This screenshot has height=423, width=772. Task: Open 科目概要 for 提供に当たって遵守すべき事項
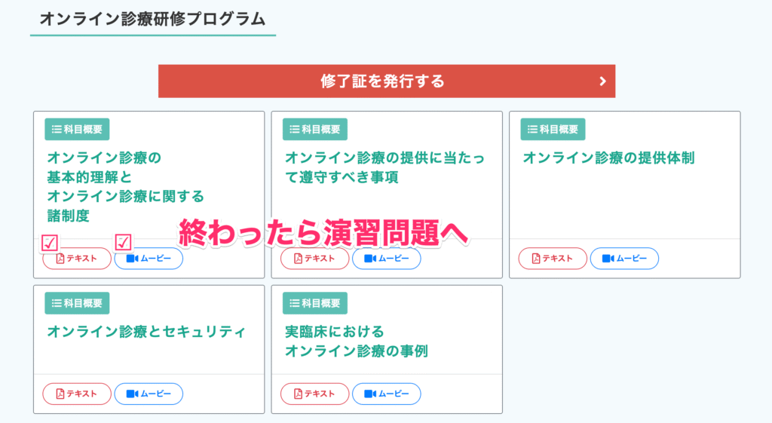tap(315, 129)
